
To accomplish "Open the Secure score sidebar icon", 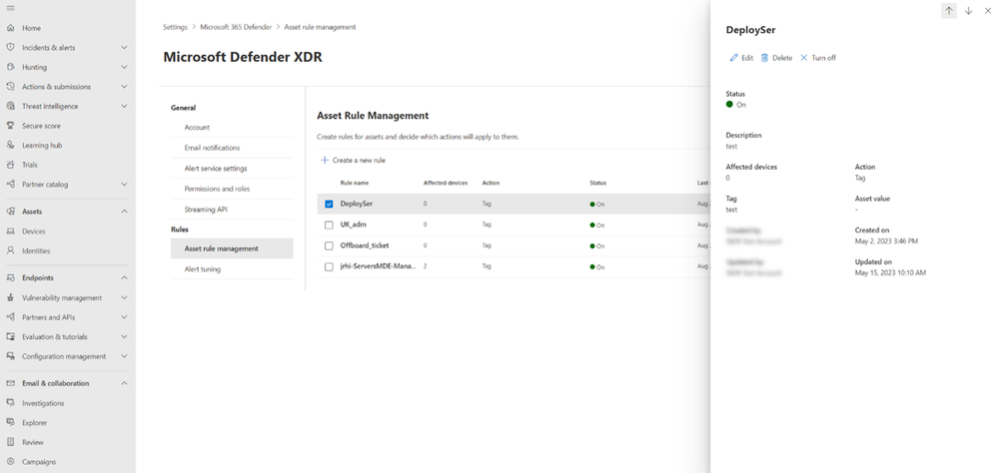I will click(x=11, y=126).
